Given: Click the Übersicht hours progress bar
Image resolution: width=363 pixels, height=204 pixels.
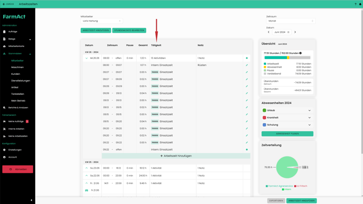Looking at the screenshot, I should (288, 57).
